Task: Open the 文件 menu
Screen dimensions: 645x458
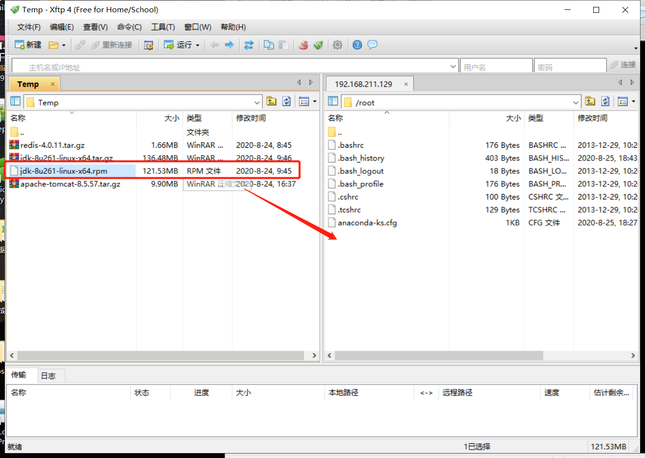Action: click(28, 27)
